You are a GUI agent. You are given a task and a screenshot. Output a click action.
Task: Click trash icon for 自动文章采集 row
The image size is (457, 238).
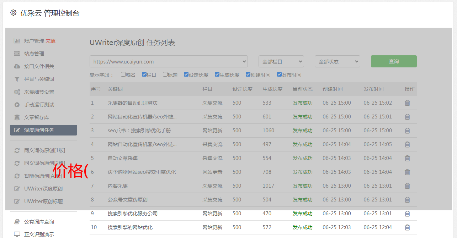click(x=407, y=158)
